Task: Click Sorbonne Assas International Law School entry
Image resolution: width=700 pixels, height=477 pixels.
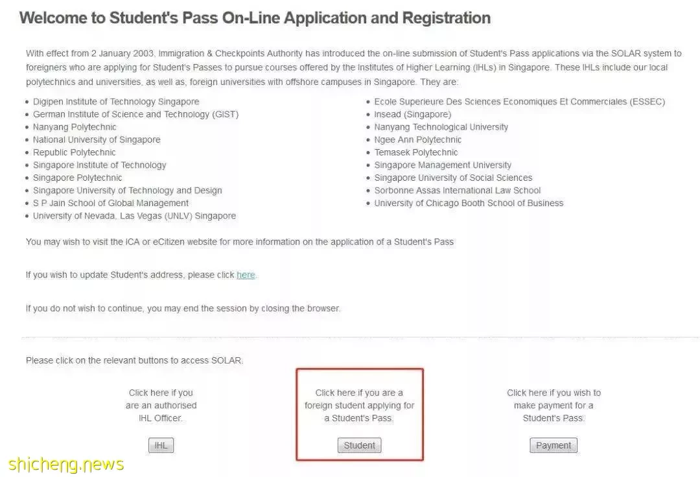Action: [x=457, y=191]
